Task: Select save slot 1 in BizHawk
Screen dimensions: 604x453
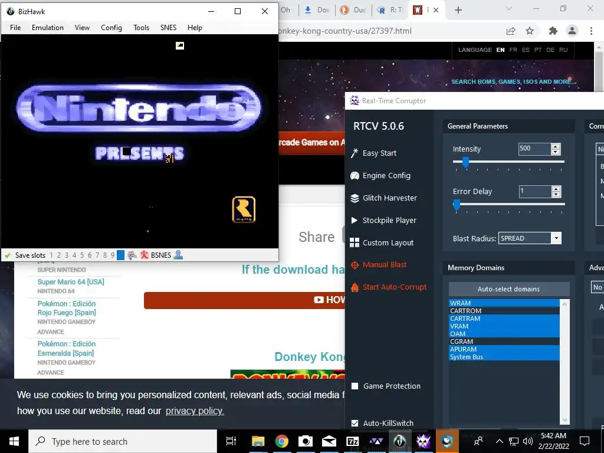Action: (51, 255)
